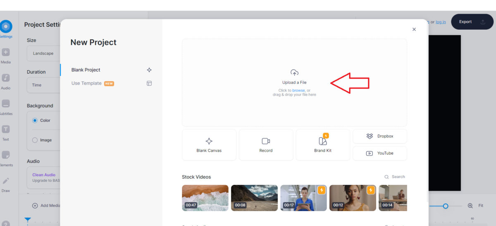Import video from YouTube
The image size is (496, 226).
pos(379,153)
